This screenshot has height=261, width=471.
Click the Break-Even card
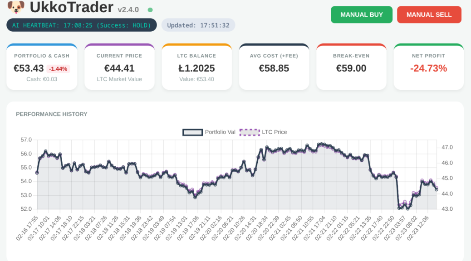pyautogui.click(x=351, y=67)
